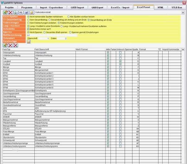Toggle Aktiv checkbox for Menge row
Viewport: 187px width, 164px height.
tap(108, 67)
